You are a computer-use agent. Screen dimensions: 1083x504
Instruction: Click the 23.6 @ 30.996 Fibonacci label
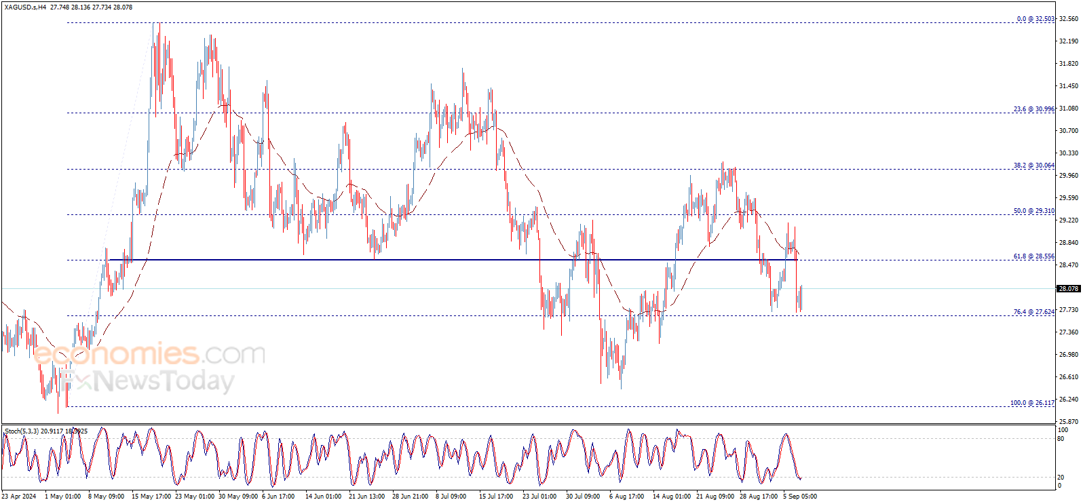point(1034,109)
